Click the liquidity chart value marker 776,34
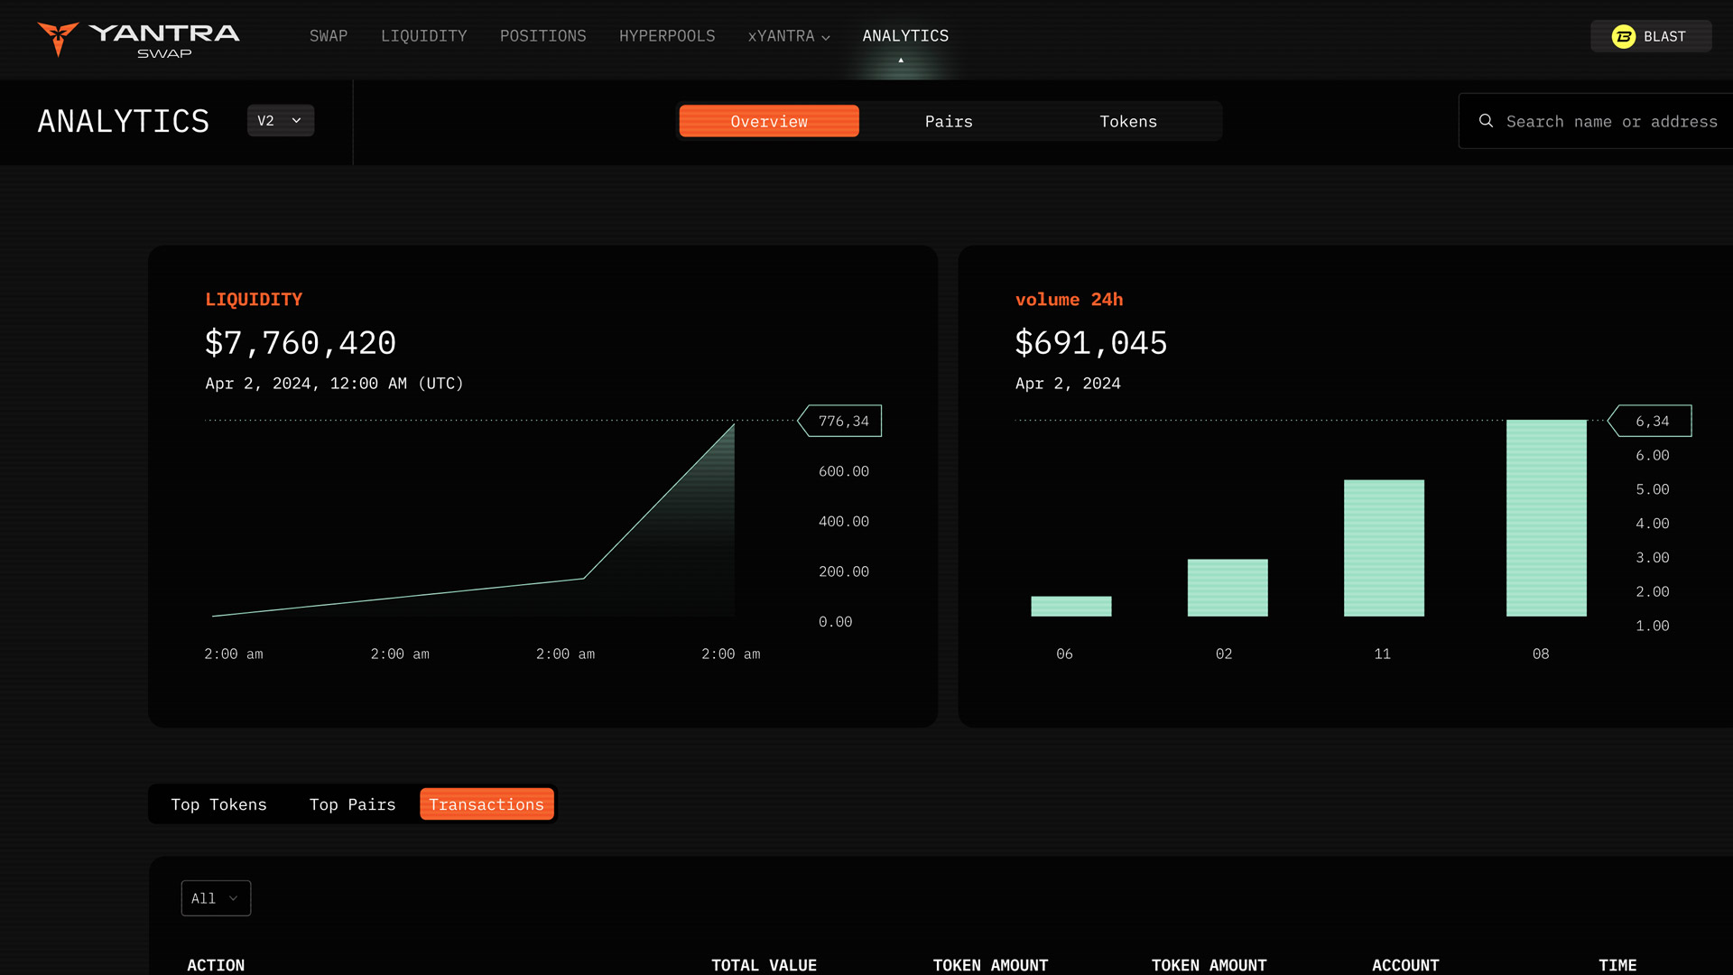Viewport: 1733px width, 975px height. coord(841,421)
